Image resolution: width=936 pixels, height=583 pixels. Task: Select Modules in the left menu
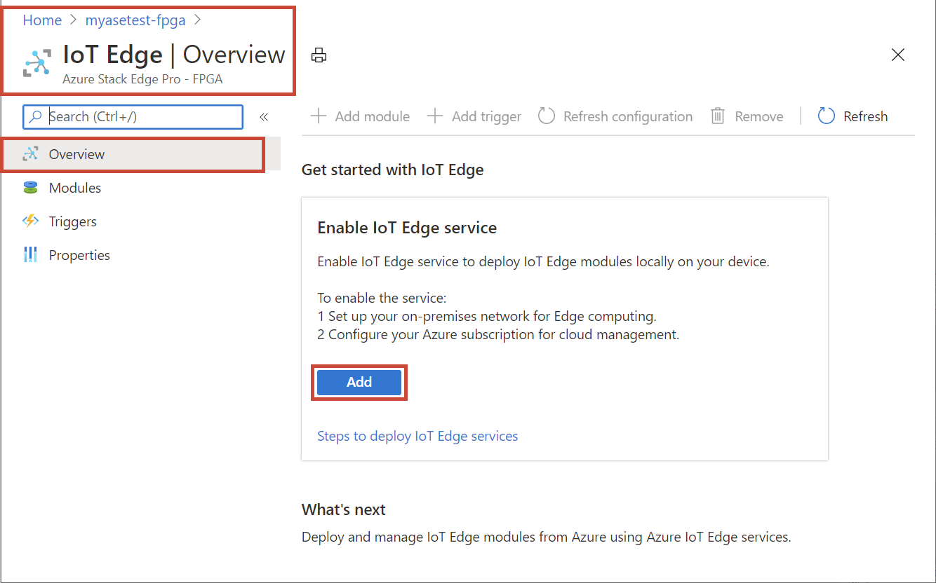click(x=75, y=188)
